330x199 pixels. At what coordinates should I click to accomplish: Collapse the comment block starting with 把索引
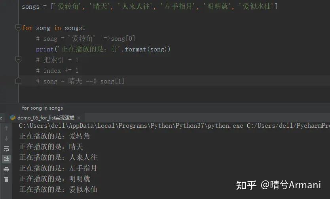pos(18,60)
